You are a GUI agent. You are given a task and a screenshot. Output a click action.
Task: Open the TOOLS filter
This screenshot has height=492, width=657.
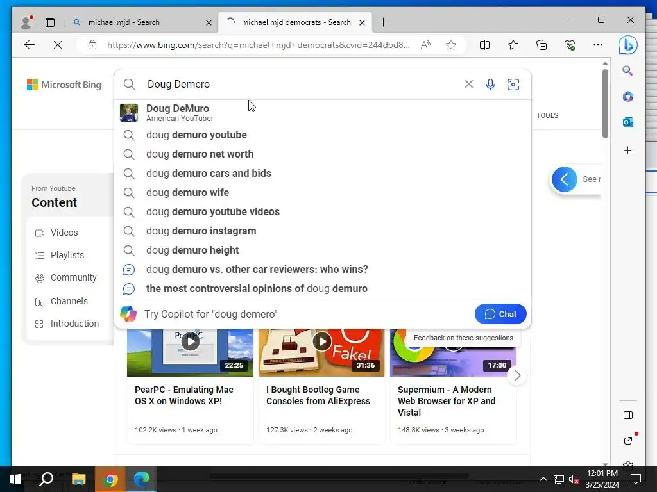[547, 115]
